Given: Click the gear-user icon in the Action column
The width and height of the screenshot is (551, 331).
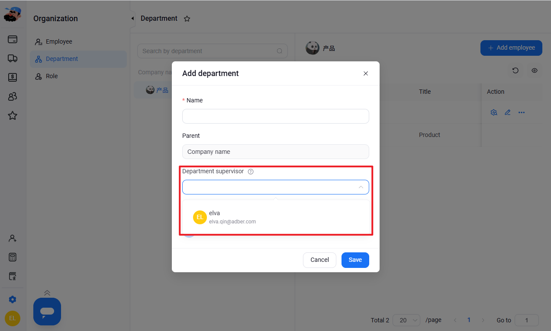Looking at the screenshot, I should point(494,112).
